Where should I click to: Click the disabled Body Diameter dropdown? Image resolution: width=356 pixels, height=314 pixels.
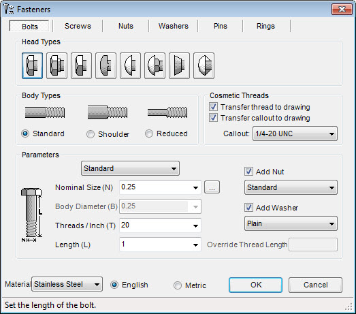pyautogui.click(x=160, y=206)
